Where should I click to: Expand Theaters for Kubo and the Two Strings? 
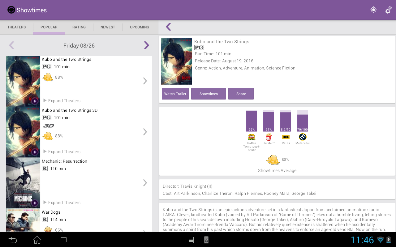coord(62,101)
